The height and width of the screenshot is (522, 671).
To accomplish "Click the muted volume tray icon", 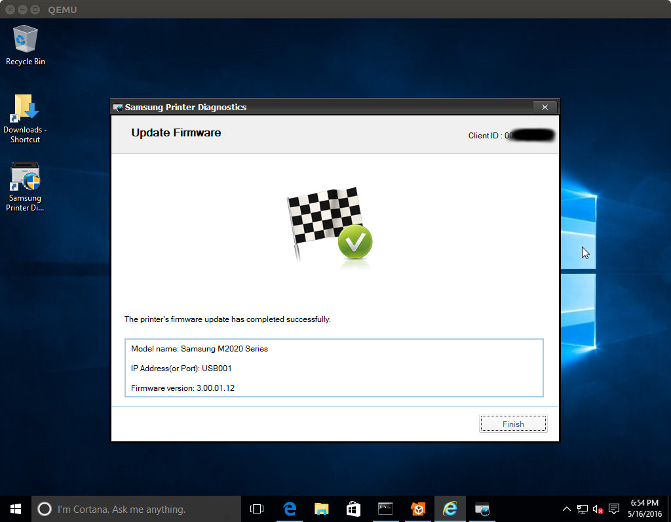I will [598, 509].
